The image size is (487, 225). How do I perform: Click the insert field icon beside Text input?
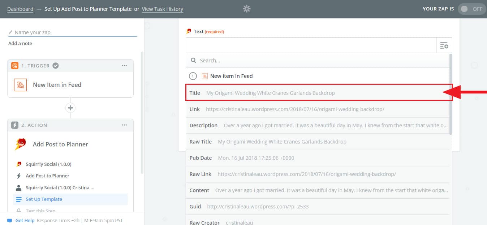click(x=444, y=45)
